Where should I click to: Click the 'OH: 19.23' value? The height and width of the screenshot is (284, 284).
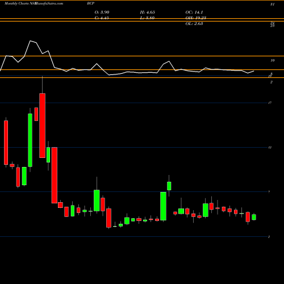196,18
